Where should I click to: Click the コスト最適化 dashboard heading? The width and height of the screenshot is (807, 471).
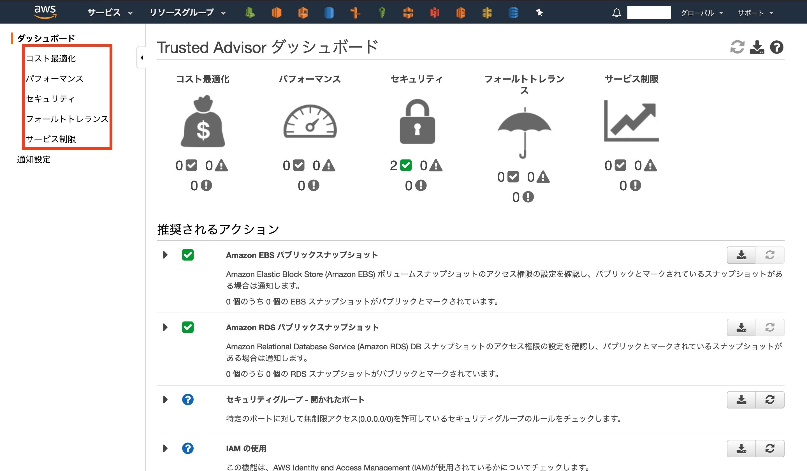coord(203,79)
